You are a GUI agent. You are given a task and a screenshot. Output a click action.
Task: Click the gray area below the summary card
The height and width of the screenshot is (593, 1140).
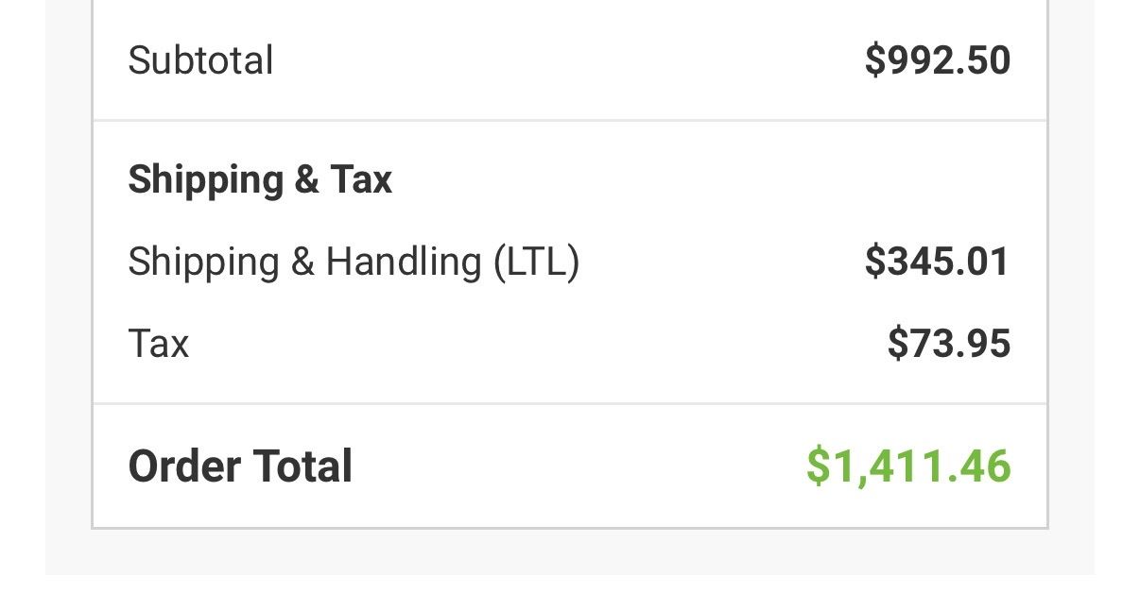click(570, 553)
